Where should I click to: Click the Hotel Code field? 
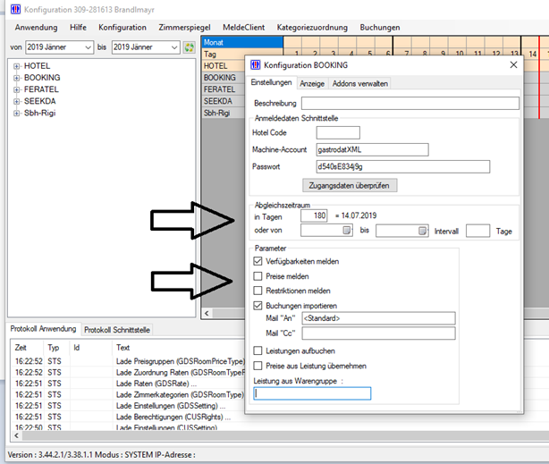pyautogui.click(x=338, y=132)
